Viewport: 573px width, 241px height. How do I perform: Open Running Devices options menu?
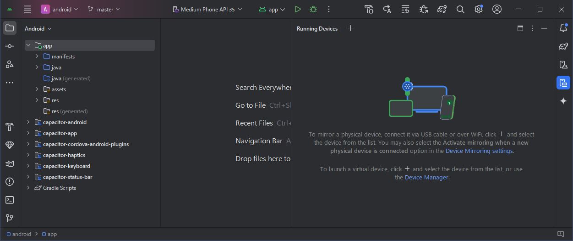click(x=532, y=28)
